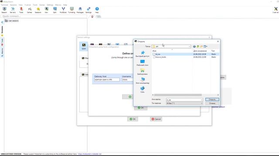279x156 pixels.
Task: Expand the folder path dropdown
Action: pyautogui.click(x=189, y=46)
